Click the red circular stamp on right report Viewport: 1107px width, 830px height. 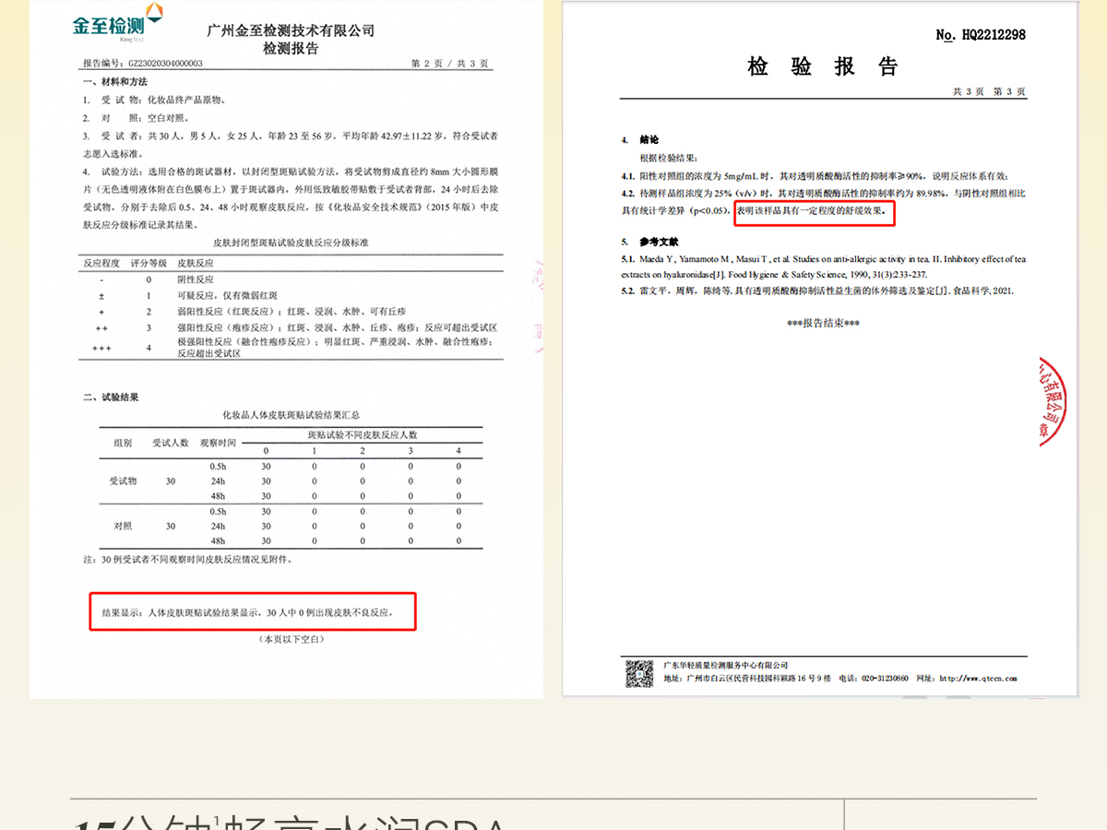pyautogui.click(x=1054, y=401)
